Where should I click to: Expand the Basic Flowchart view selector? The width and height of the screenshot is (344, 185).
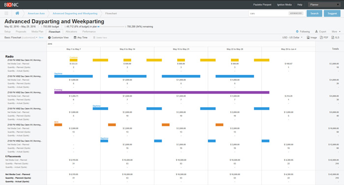click(x=21, y=37)
